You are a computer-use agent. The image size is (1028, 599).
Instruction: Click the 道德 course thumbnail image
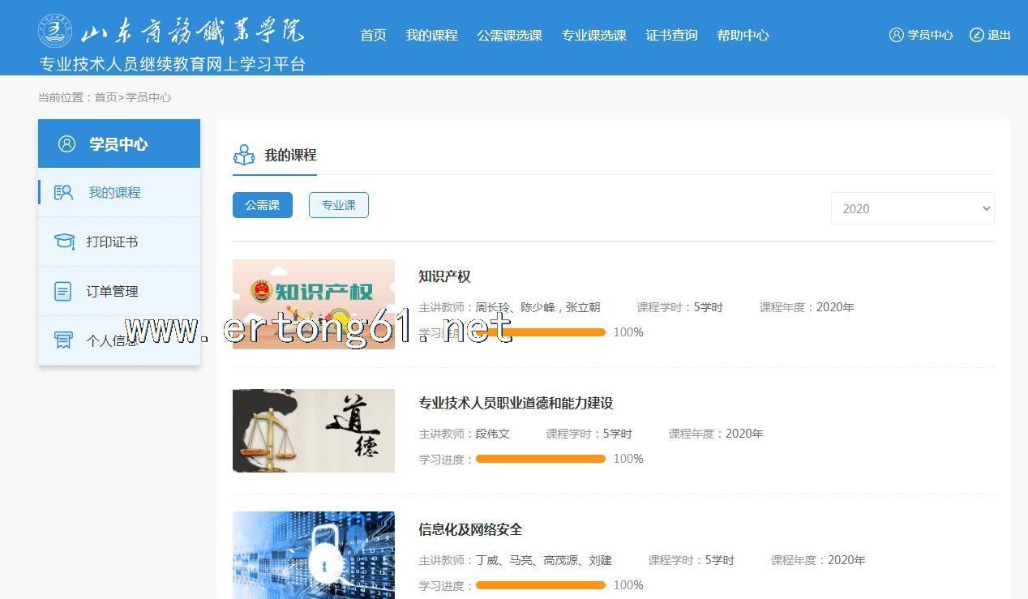[x=313, y=430]
